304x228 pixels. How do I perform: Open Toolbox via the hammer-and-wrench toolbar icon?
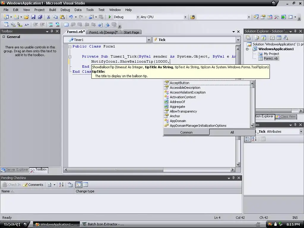point(276,17)
